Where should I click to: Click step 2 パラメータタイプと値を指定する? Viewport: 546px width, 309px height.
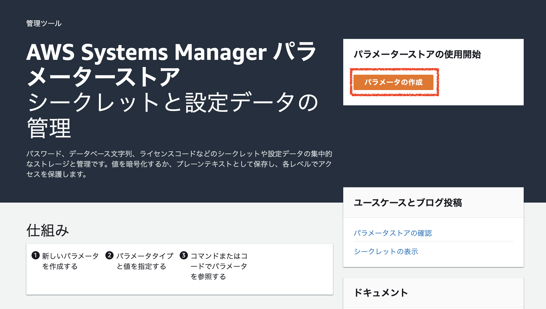pos(140,261)
